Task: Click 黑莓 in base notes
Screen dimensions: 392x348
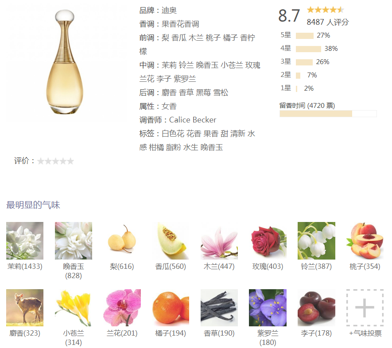Action: coord(203,92)
